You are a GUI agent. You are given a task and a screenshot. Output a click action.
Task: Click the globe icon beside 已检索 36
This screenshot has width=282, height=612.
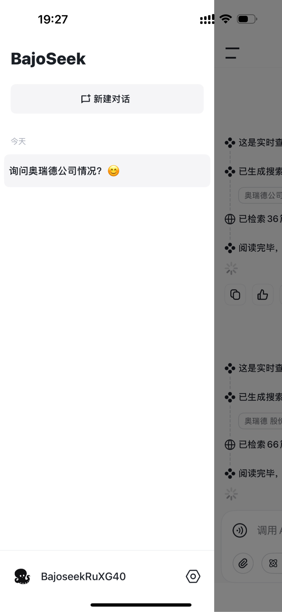click(x=230, y=219)
